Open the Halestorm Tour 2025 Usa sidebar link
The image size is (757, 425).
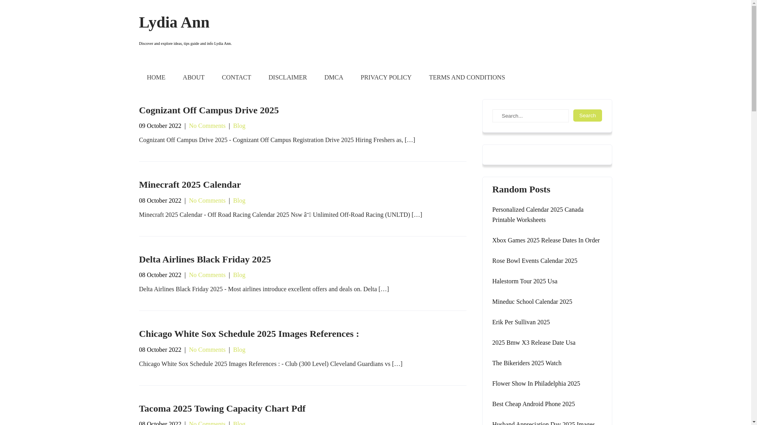point(524,281)
